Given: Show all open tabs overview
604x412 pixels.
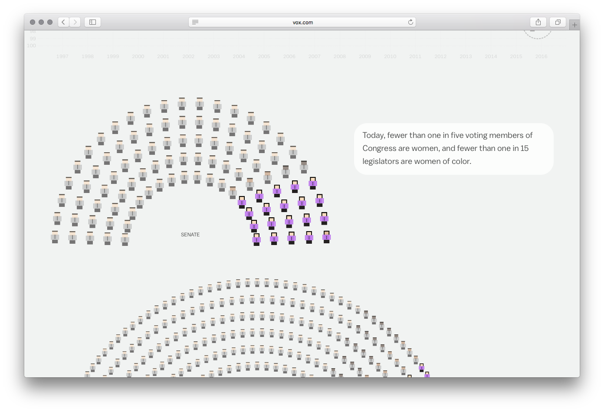Looking at the screenshot, I should coord(558,22).
